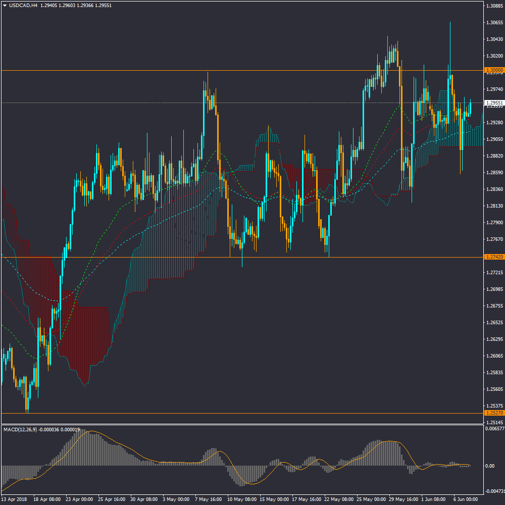Click the 0.006577 value on MACD scale
The height and width of the screenshot is (505, 505).
[x=494, y=429]
